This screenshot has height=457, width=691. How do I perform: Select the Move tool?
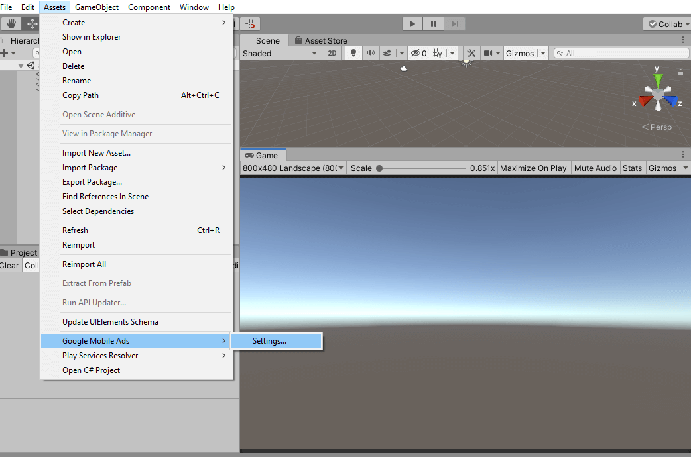[32, 23]
